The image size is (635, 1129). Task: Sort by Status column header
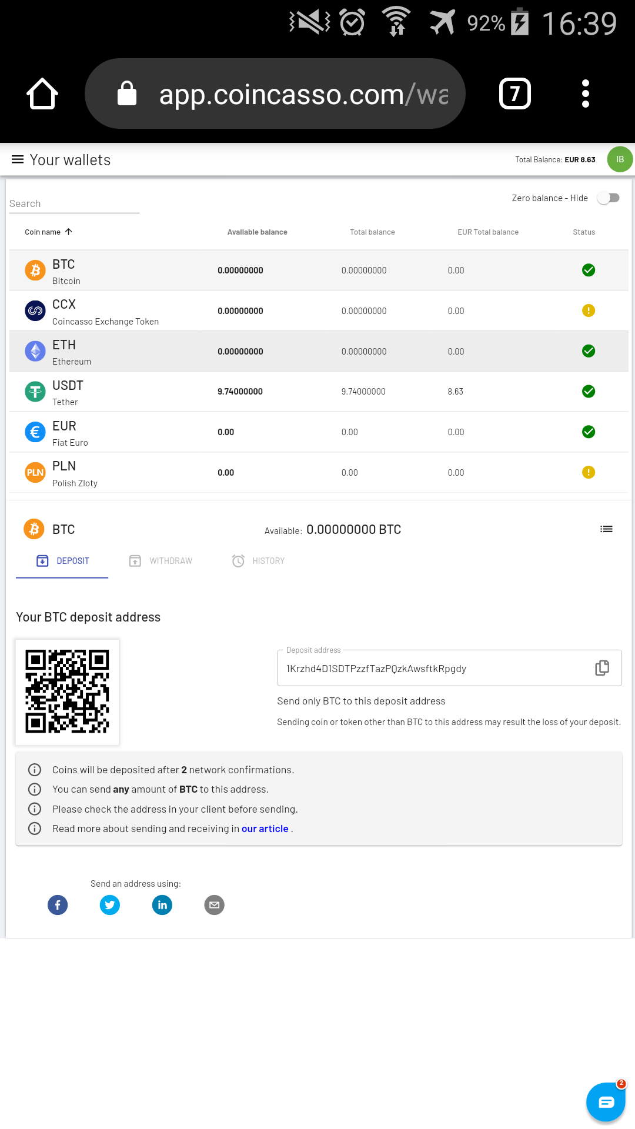[584, 232]
